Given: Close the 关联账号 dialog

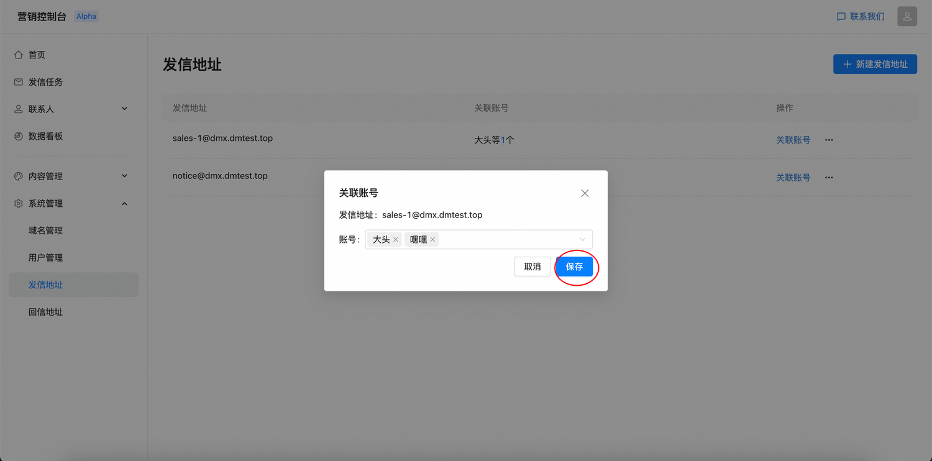Looking at the screenshot, I should pos(585,193).
